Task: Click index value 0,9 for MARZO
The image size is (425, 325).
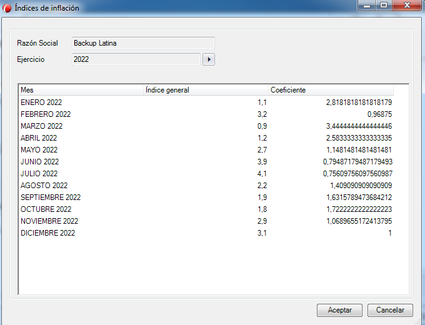Action: 262,126
